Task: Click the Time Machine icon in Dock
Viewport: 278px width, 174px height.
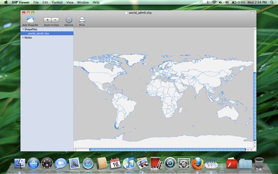Action: pyautogui.click(x=170, y=163)
